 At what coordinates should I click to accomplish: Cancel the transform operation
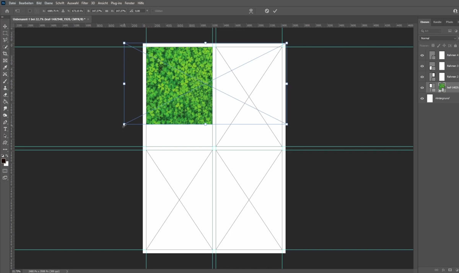[267, 11]
